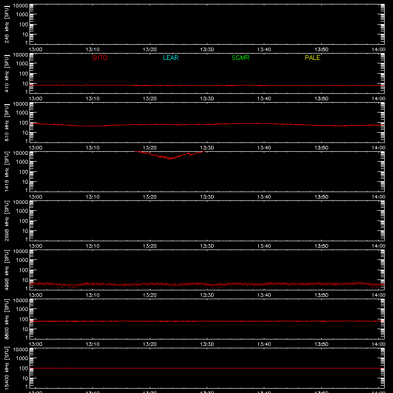
Task: Click 13:20 label below the 1415 MHz plot
Action: (x=150, y=197)
